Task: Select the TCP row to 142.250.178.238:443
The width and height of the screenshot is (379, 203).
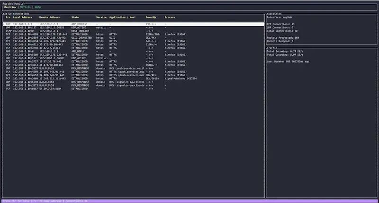Action: 134,34
